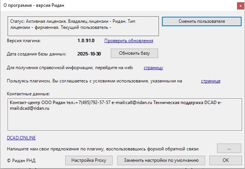The height and width of the screenshot is (169, 245).
Task: Click the Сменить пользователя button
Action: coord(201,21)
